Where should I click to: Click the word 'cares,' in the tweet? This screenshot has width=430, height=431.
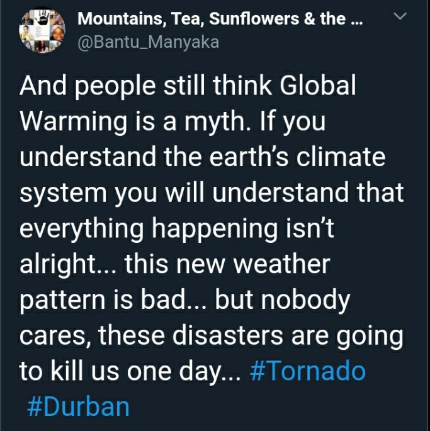[x=57, y=336]
